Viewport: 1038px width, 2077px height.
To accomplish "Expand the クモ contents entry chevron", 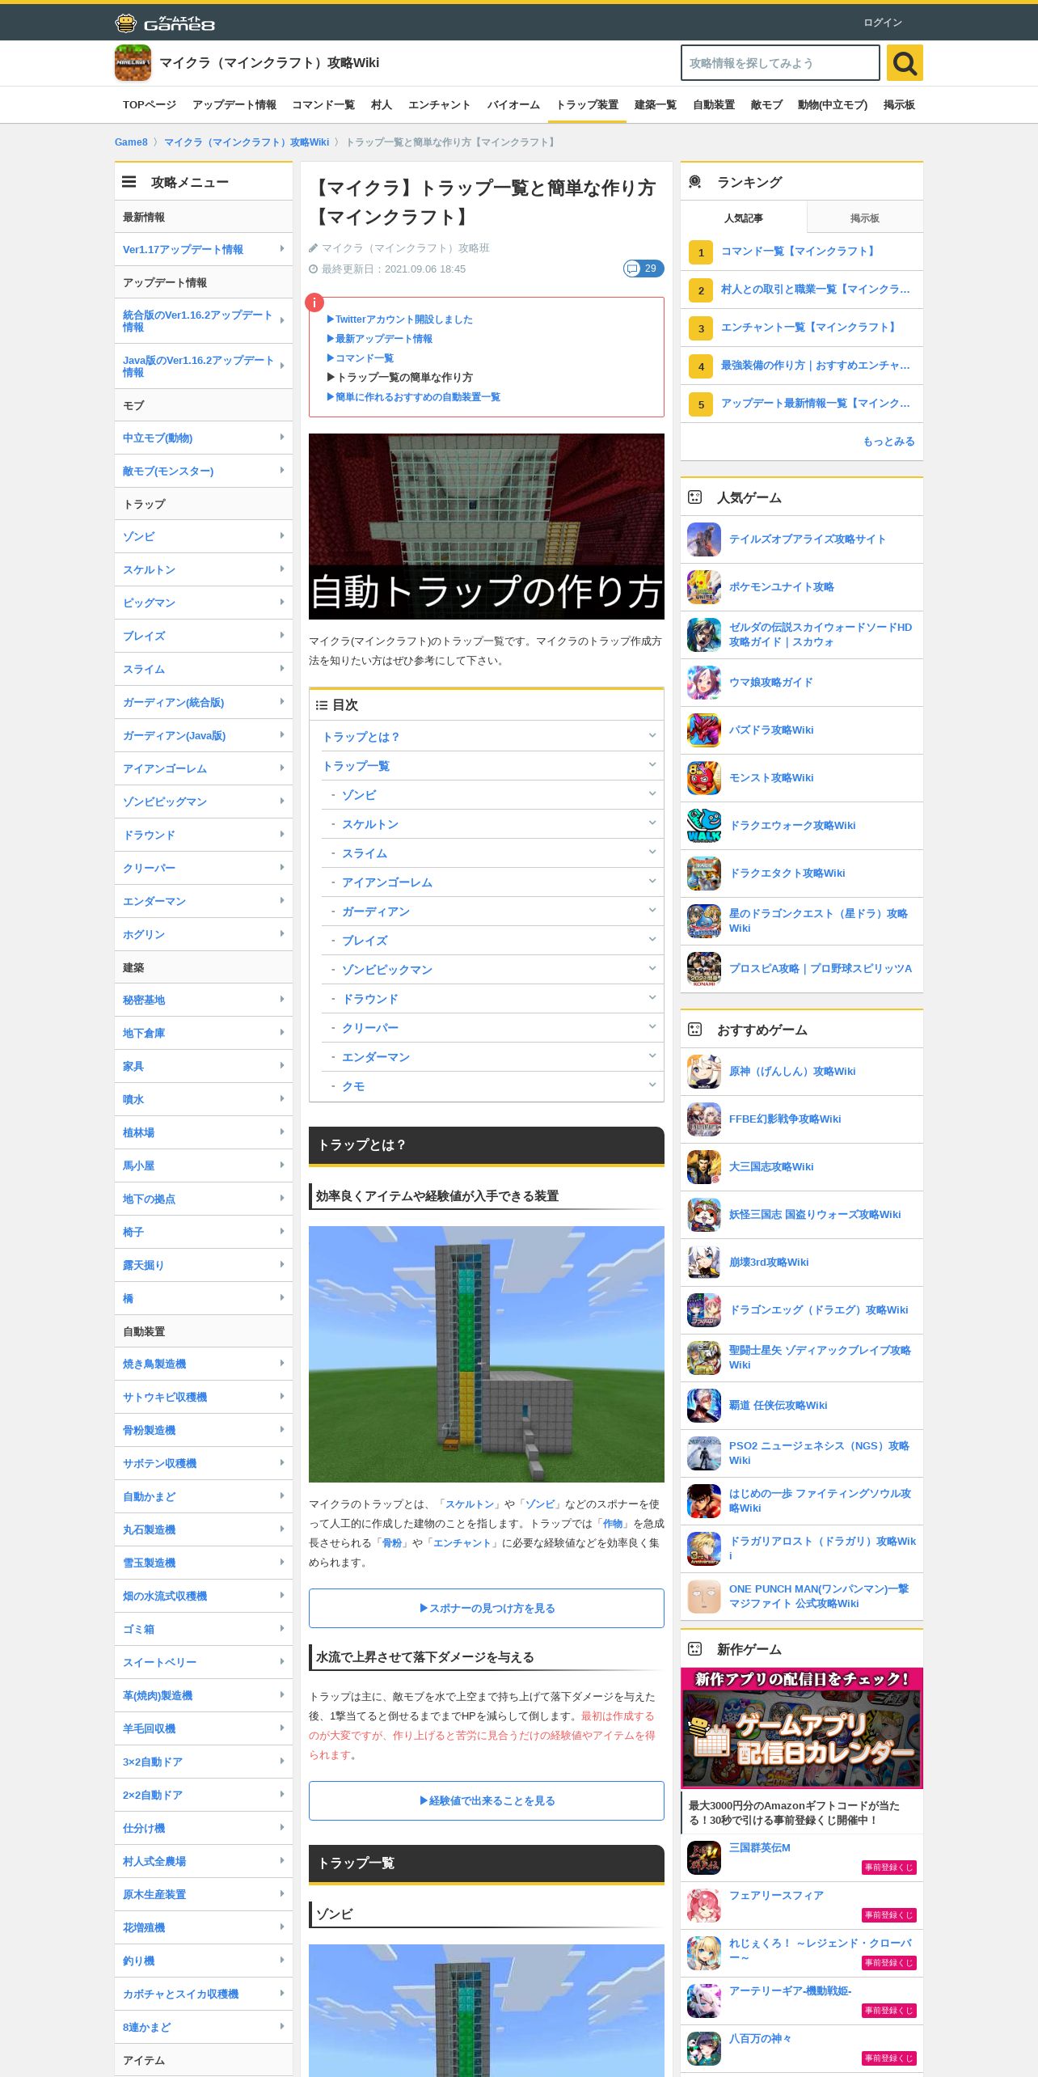I will (652, 1085).
